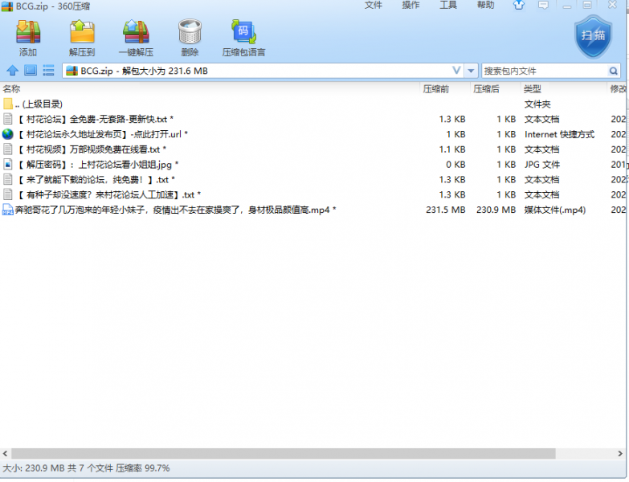629x482 pixels.
Task: Open the 工具 menu
Action: coord(448,6)
